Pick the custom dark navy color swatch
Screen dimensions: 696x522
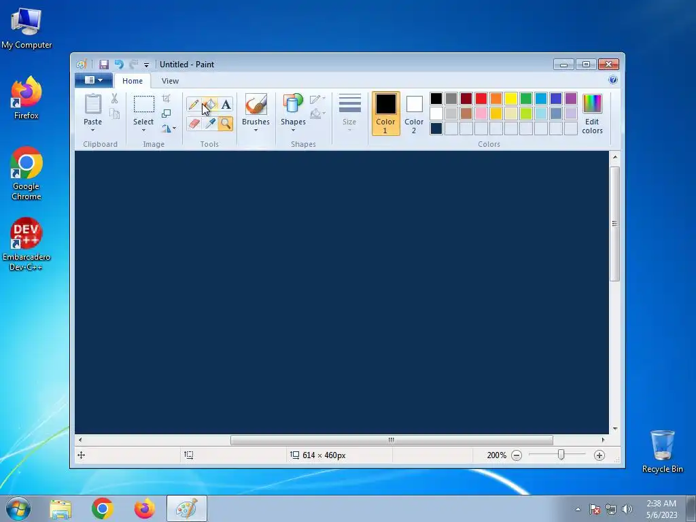[436, 128]
